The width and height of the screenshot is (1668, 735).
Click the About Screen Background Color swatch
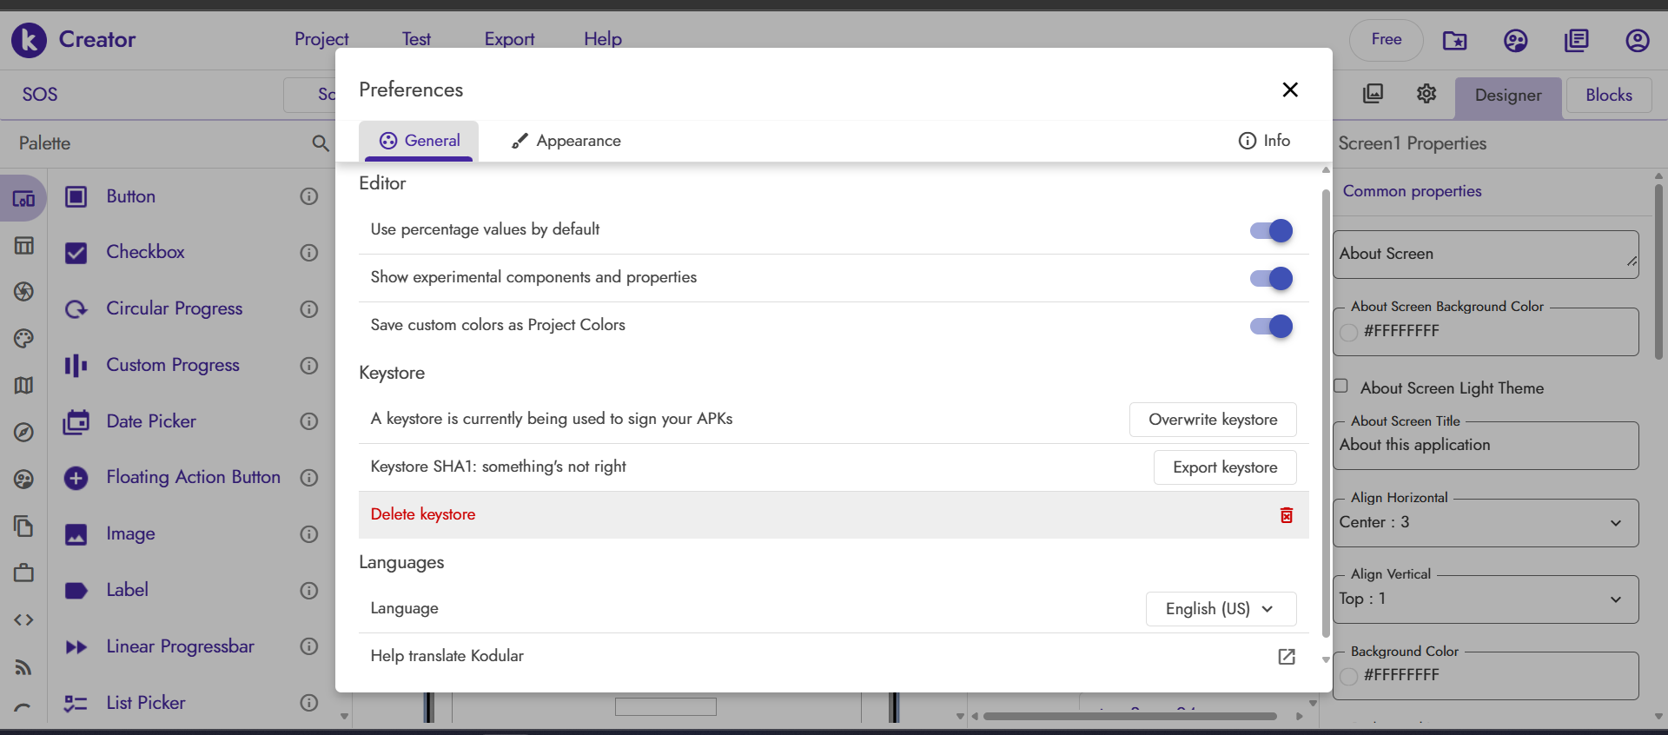[1348, 332]
